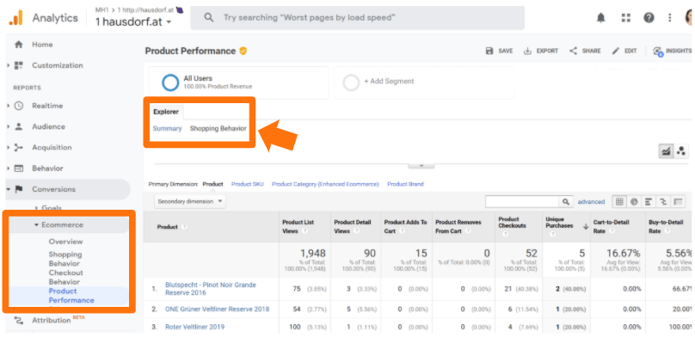
Task: Export the report
Action: tap(541, 51)
